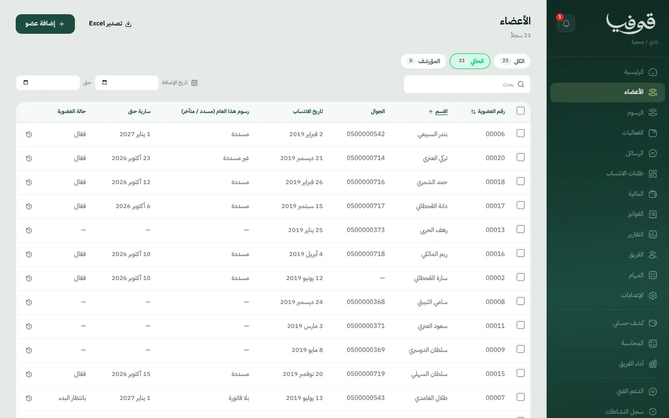Open calendar icon in the 'حتى' date field

pos(26,82)
